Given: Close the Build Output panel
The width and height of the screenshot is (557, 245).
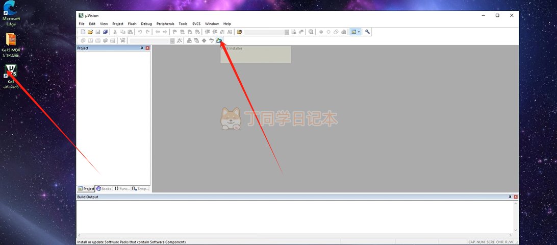Looking at the screenshot, I should [516, 197].
